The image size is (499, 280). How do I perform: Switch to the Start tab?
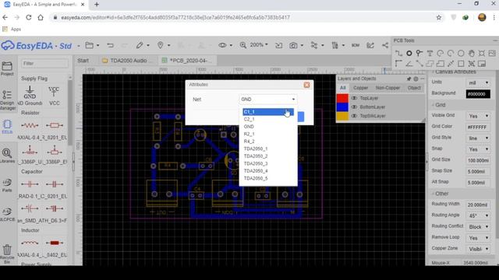(83, 61)
